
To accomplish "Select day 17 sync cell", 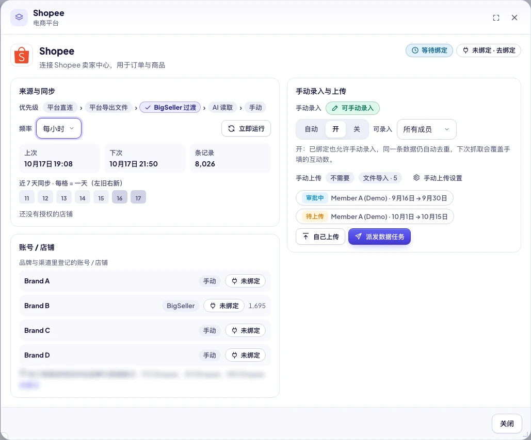I will coord(138,197).
